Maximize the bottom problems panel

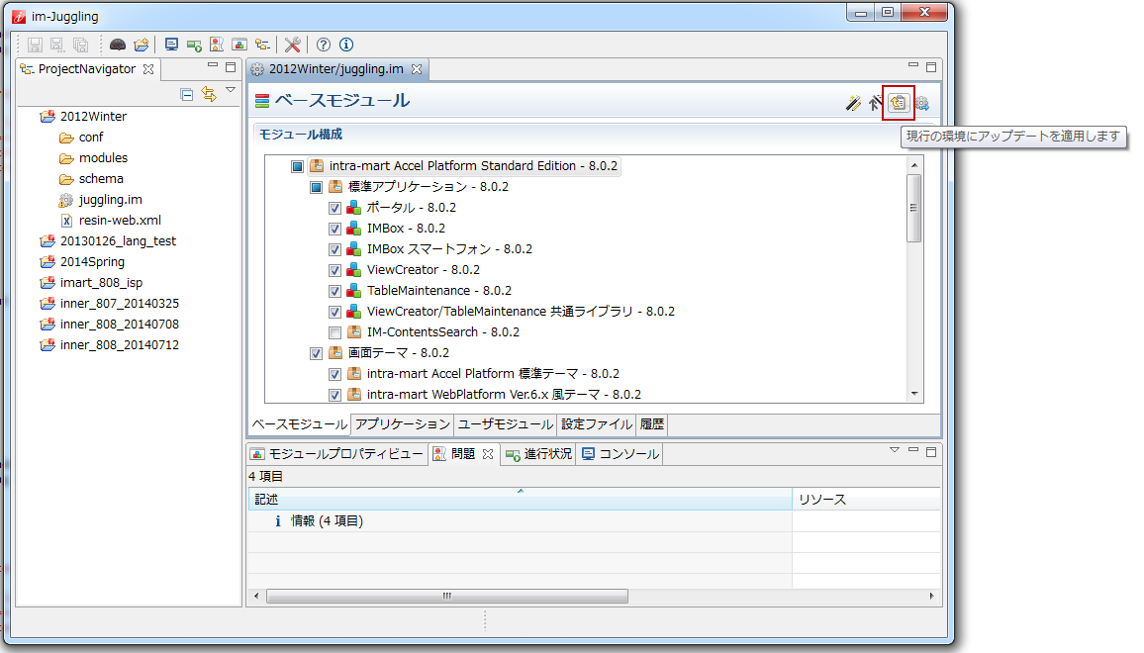(x=931, y=452)
